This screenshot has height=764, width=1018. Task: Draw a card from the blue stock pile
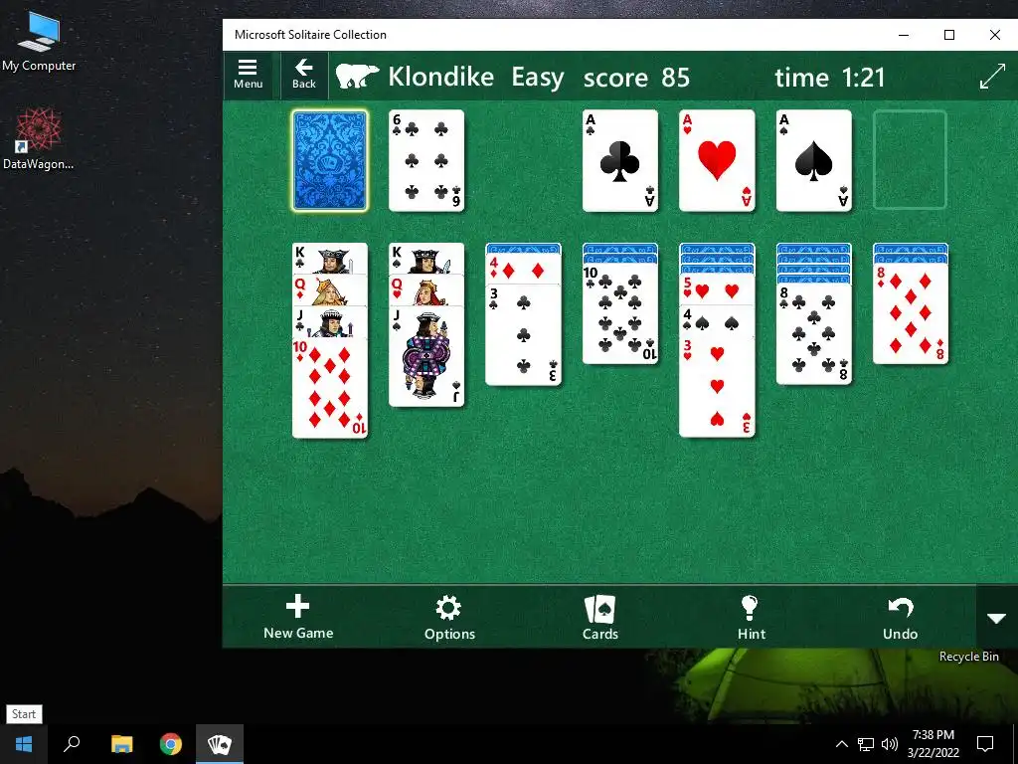(x=330, y=160)
